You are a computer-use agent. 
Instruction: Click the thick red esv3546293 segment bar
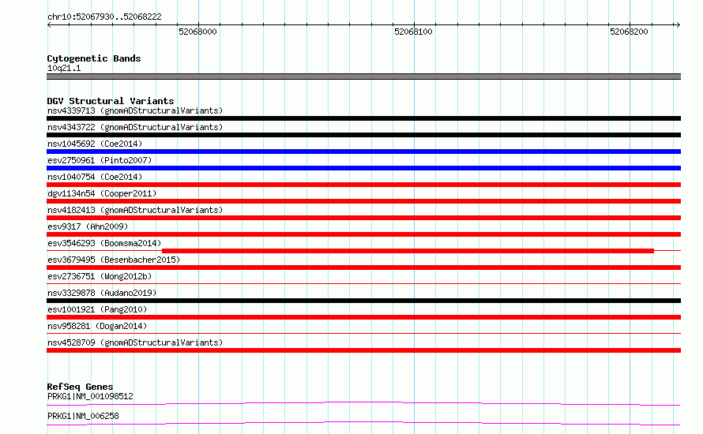(408, 251)
